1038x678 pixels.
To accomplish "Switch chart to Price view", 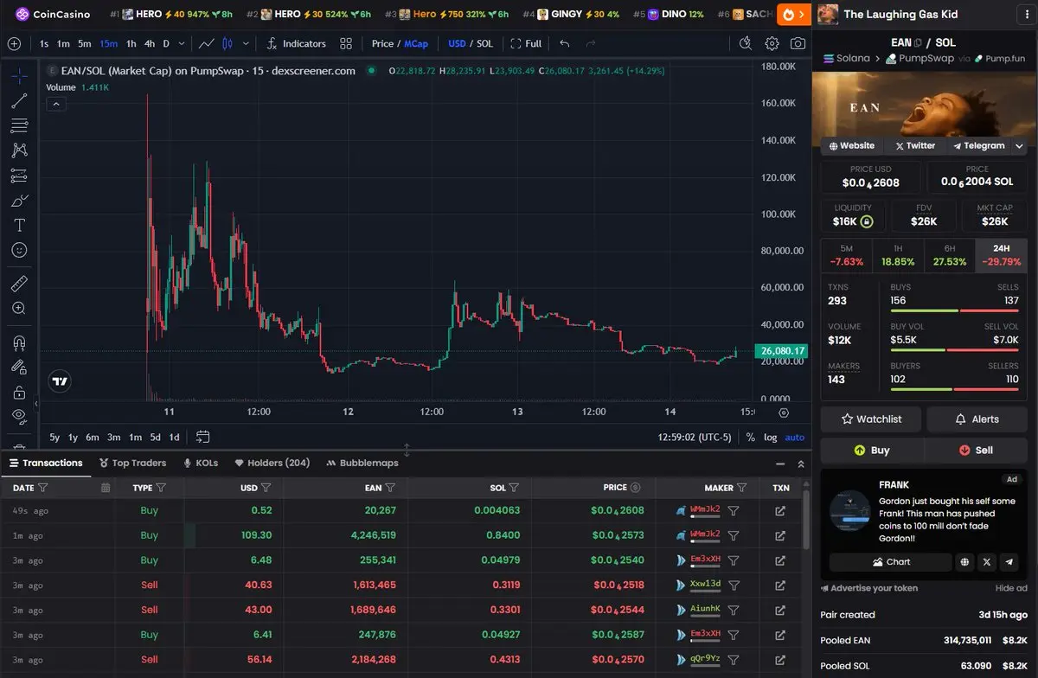I will (382, 43).
